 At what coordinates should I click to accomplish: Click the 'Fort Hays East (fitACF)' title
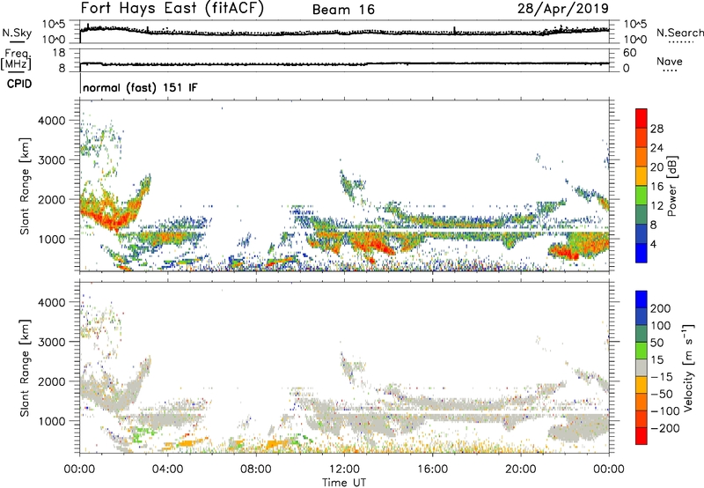click(172, 8)
